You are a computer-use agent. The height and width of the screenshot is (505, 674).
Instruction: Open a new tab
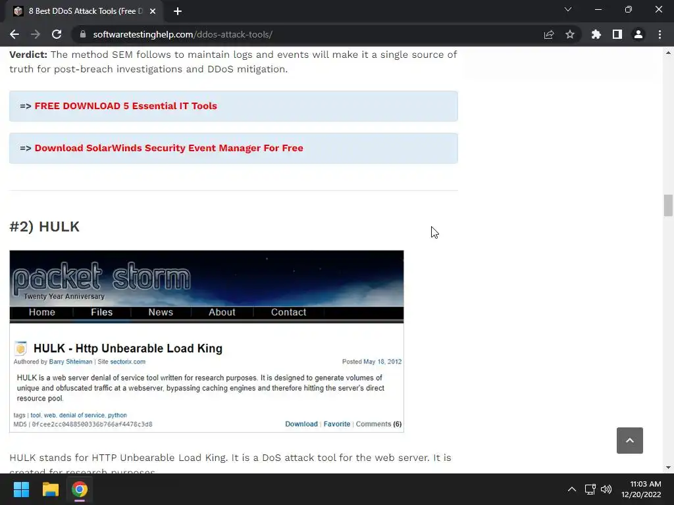tap(178, 11)
